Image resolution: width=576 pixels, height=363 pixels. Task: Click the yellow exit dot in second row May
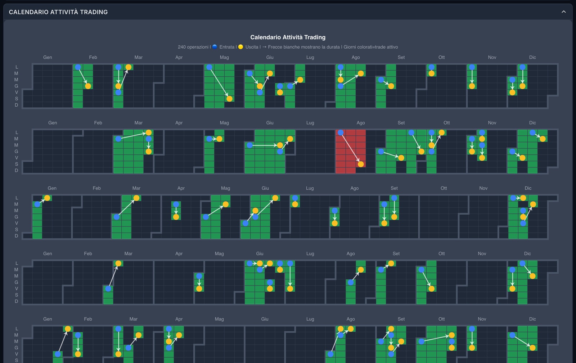[219, 139]
